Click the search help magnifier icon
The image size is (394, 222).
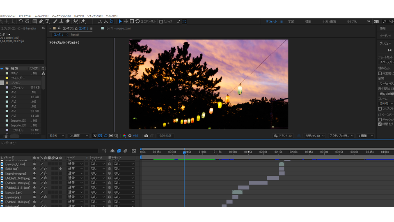[x=385, y=22]
